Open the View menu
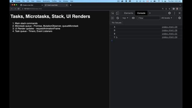Image resolution: width=192 pixels, height=108 pixels. 33,1
